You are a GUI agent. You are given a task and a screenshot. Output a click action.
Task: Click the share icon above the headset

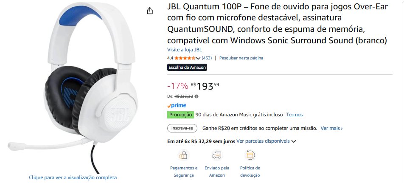pyautogui.click(x=149, y=11)
